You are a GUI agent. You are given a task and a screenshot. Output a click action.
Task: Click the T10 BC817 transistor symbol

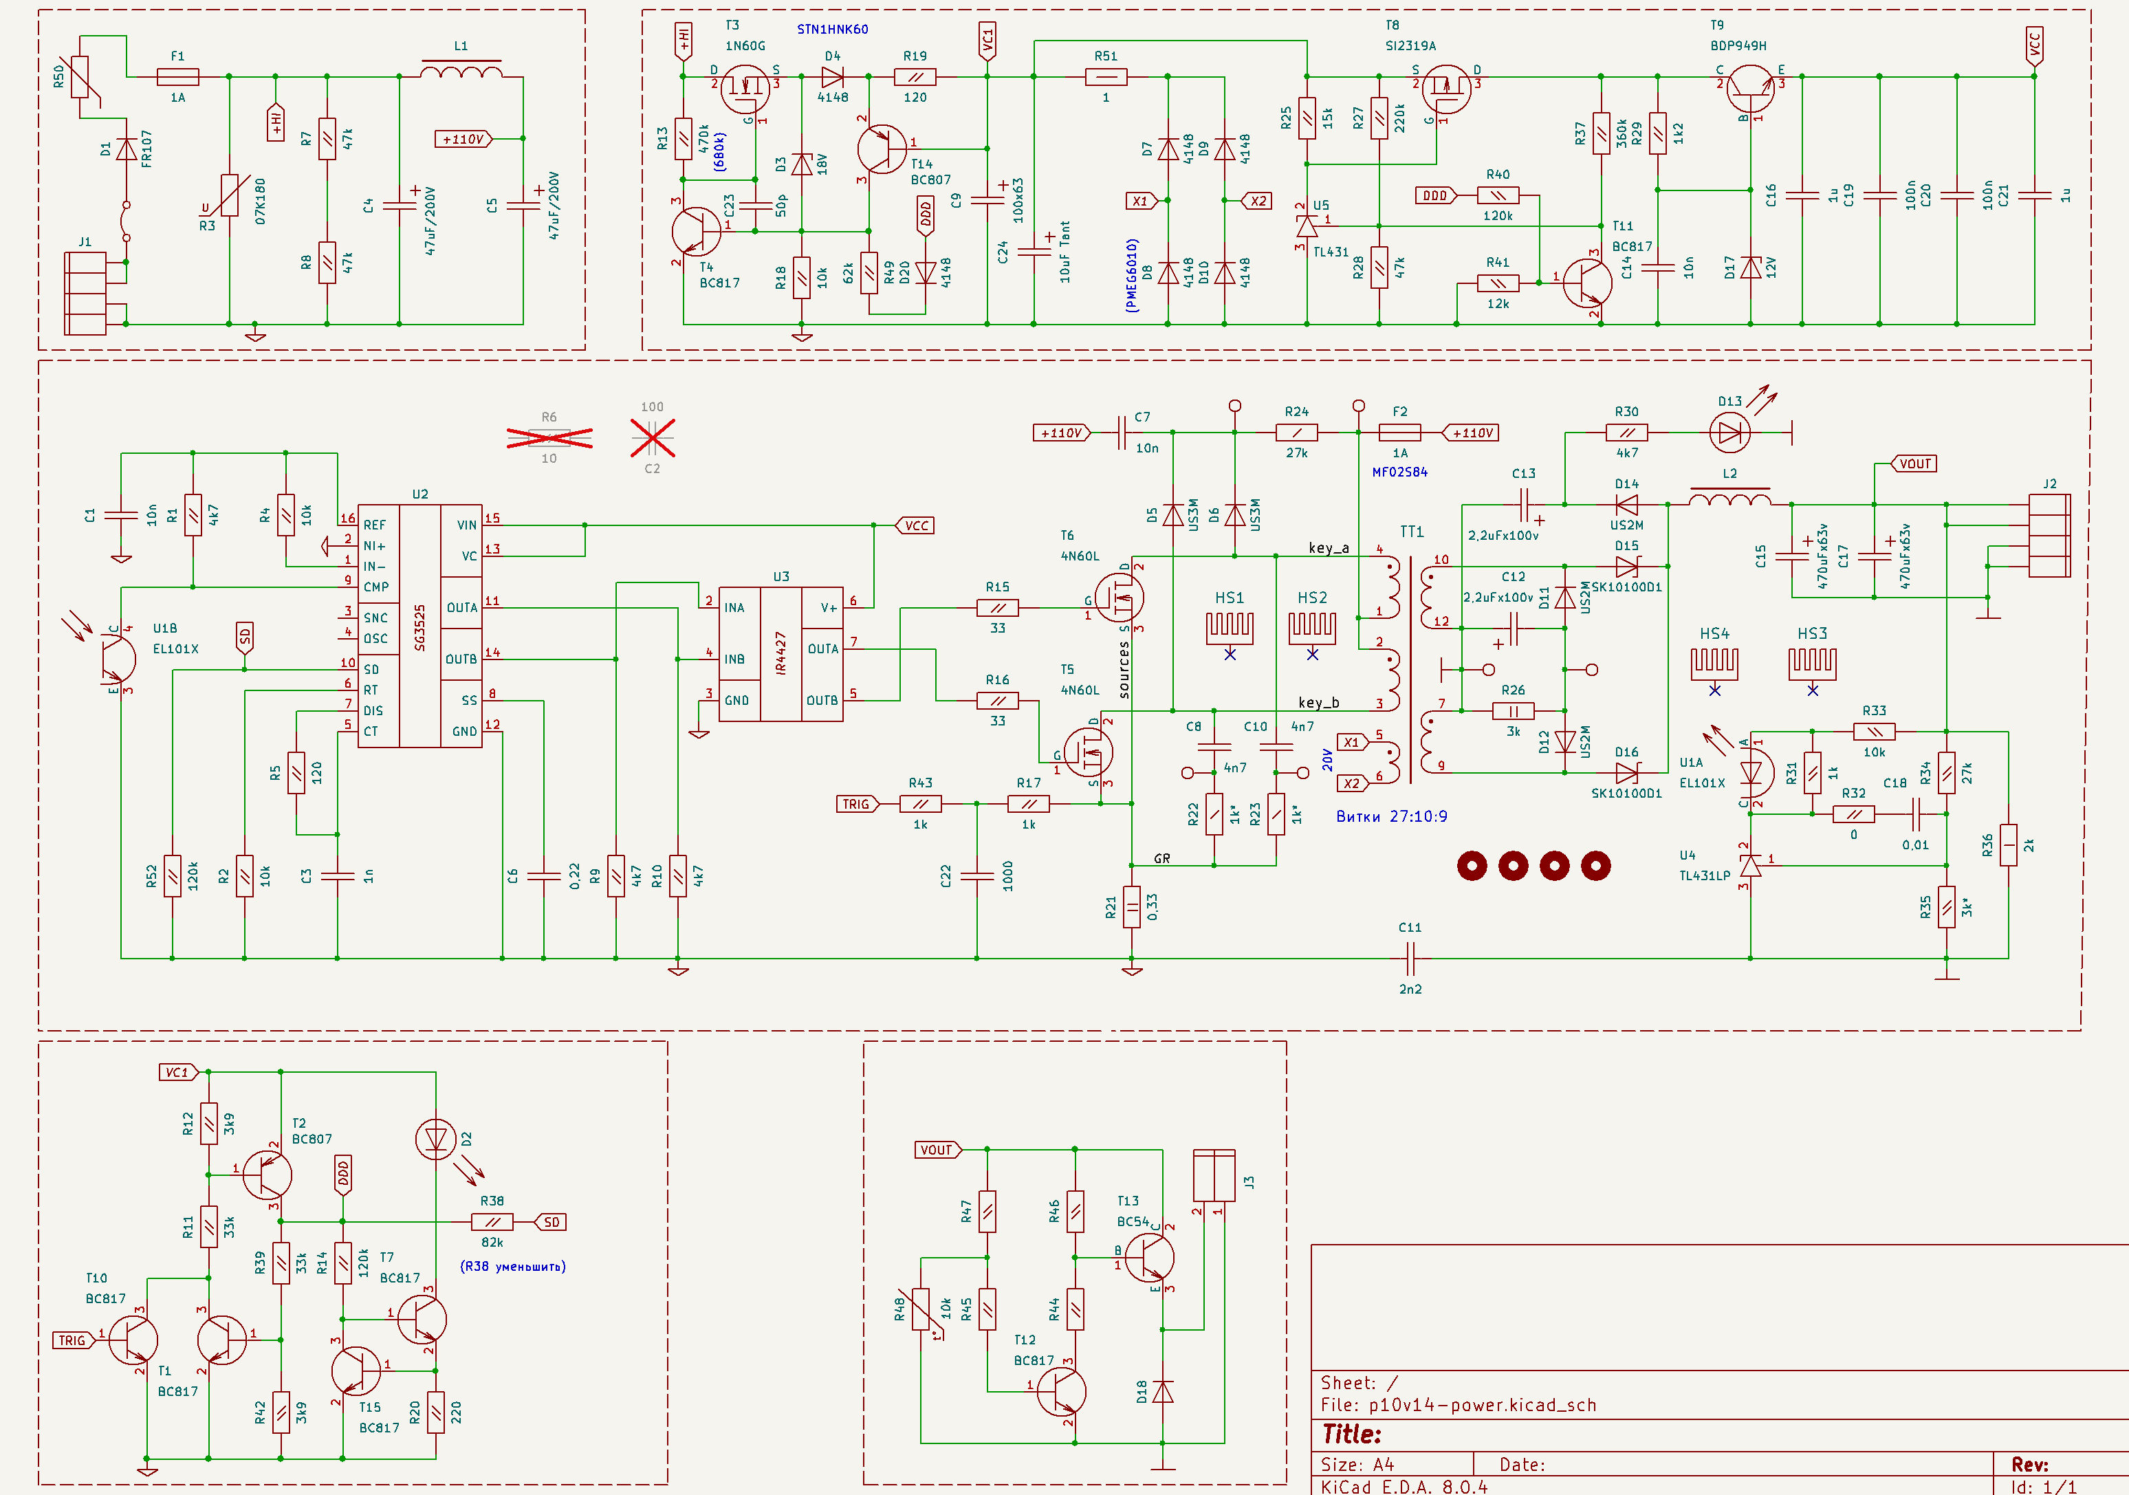coord(133,1339)
